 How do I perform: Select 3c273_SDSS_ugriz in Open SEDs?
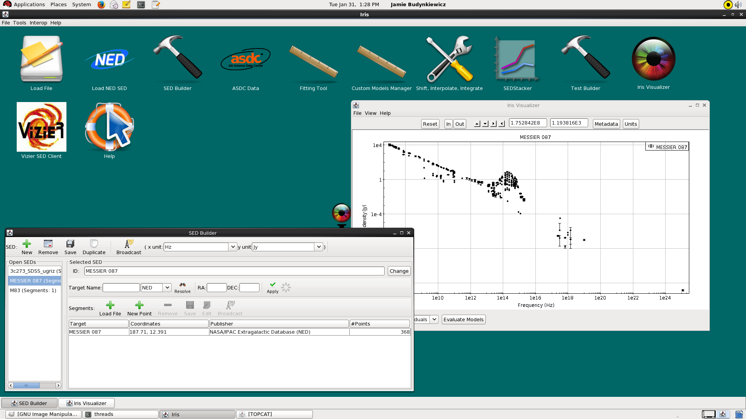[x=35, y=271]
